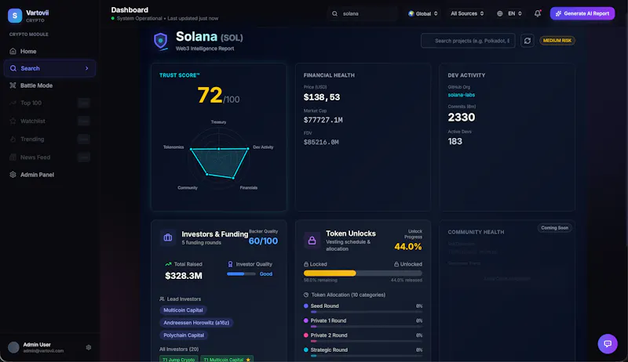
Task: Click the Investor Quality ribbon icon
Action: [x=230, y=264]
